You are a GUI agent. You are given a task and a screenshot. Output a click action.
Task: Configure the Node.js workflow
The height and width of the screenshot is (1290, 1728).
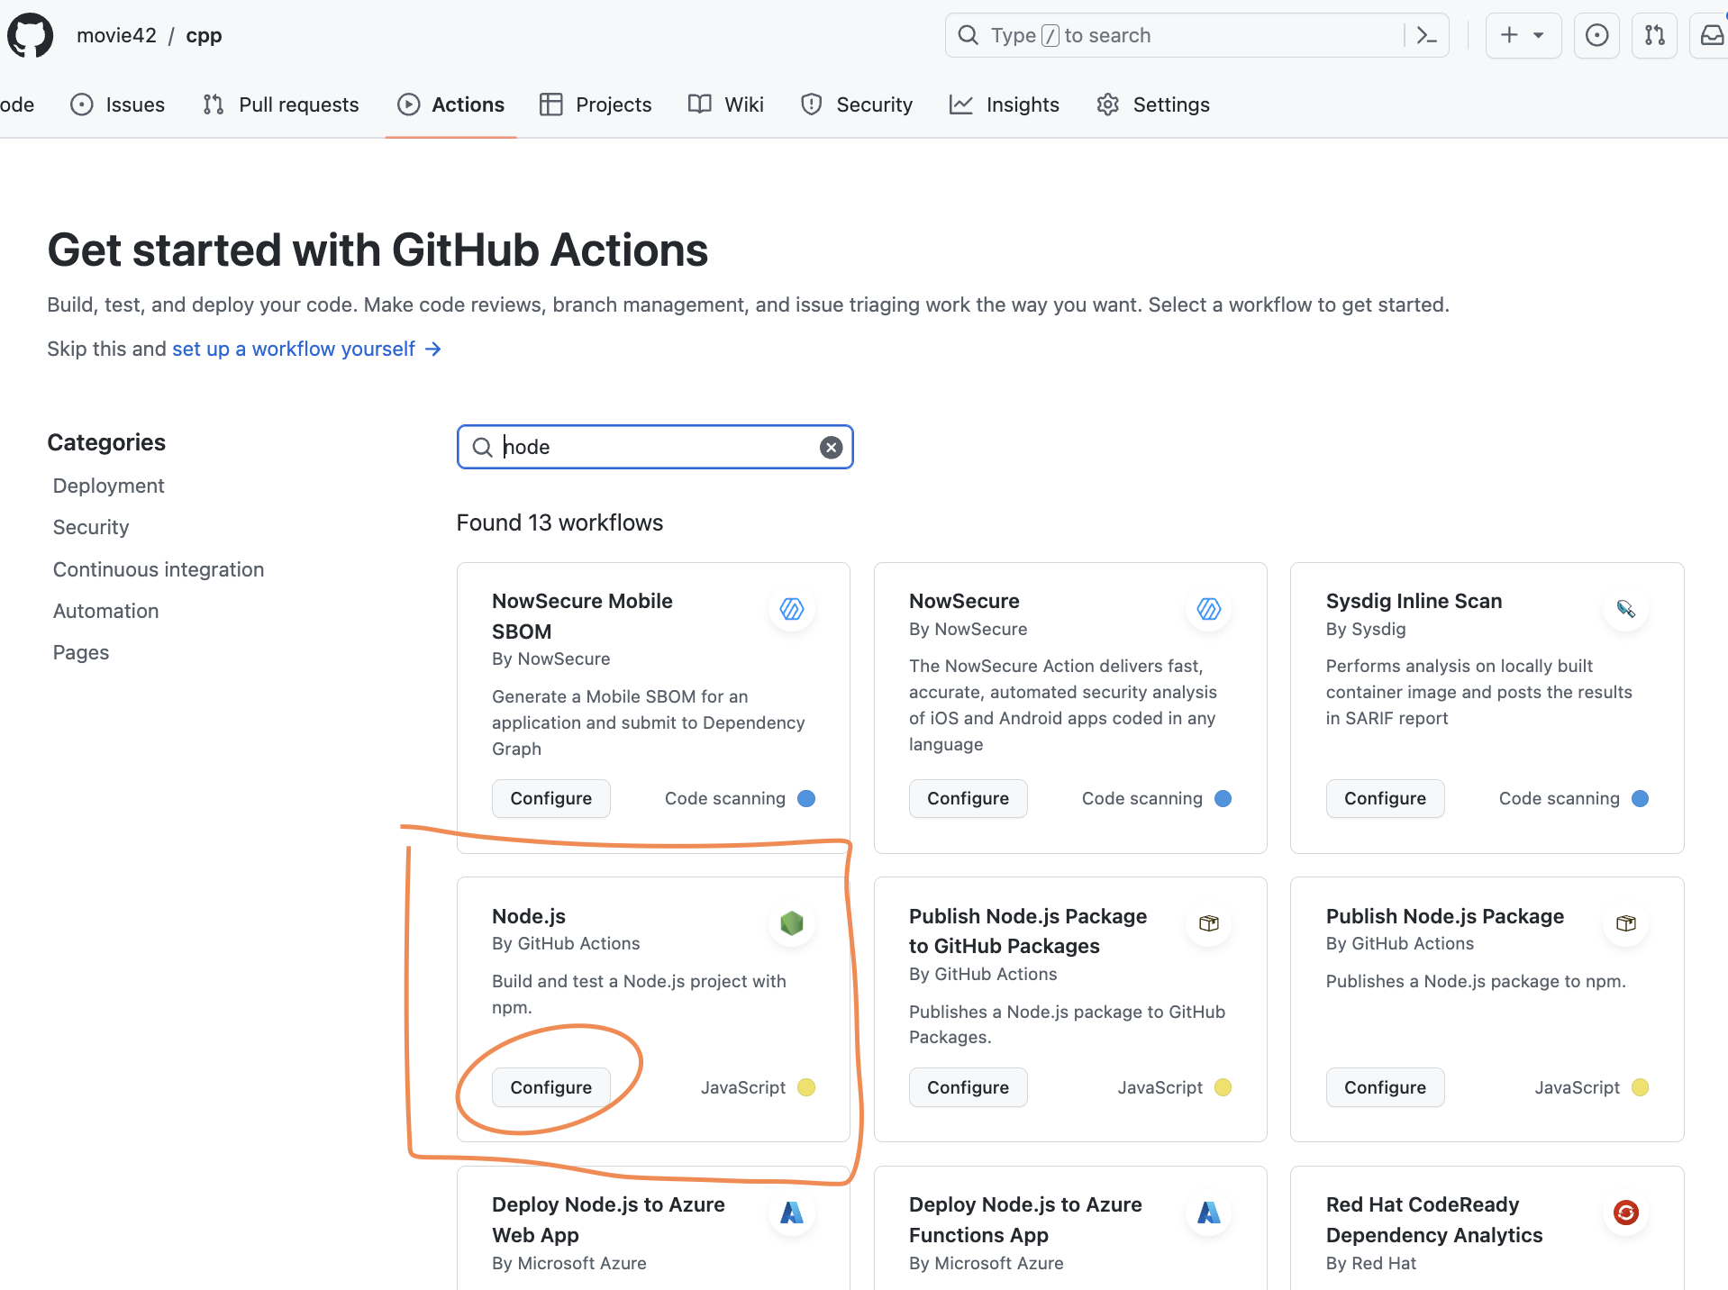tap(551, 1087)
